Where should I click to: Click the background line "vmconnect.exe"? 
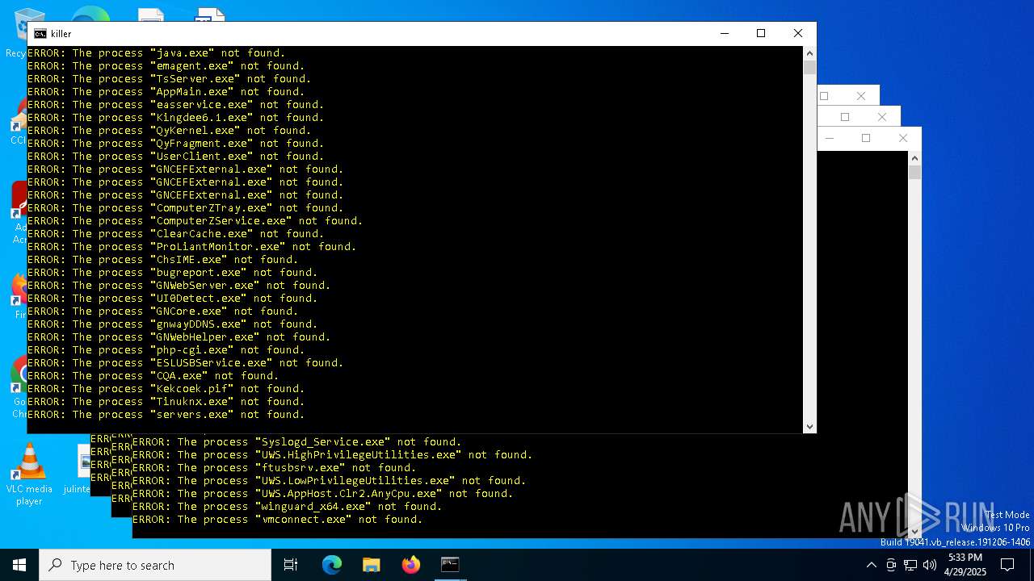point(278,520)
